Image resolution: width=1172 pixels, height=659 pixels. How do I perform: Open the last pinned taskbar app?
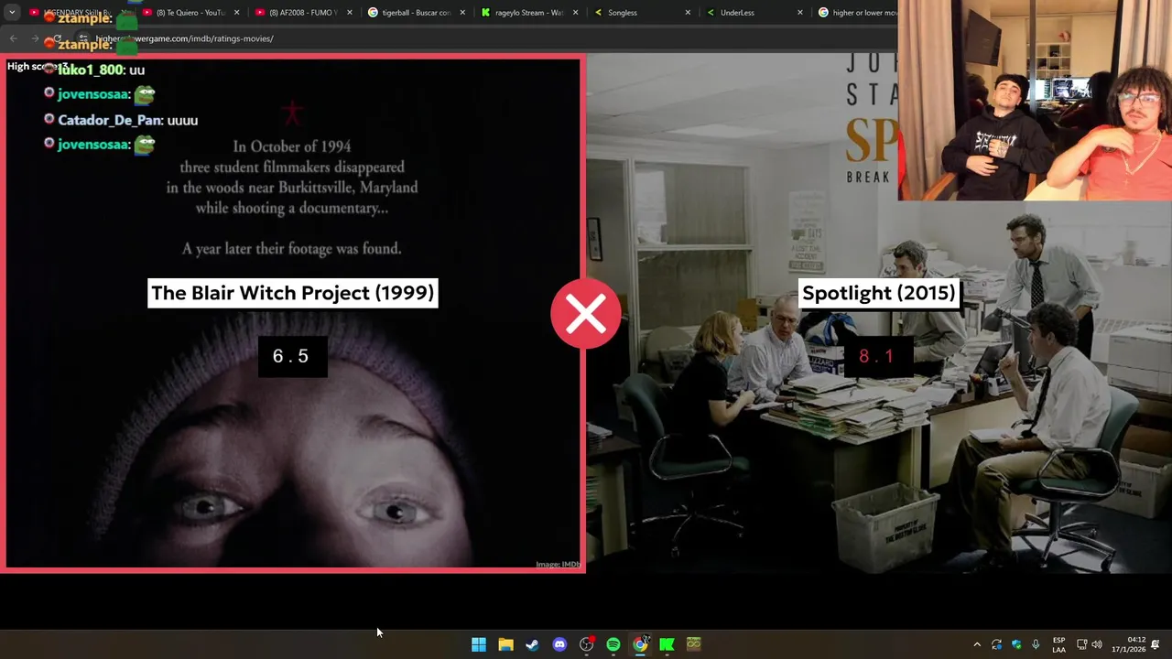click(694, 644)
